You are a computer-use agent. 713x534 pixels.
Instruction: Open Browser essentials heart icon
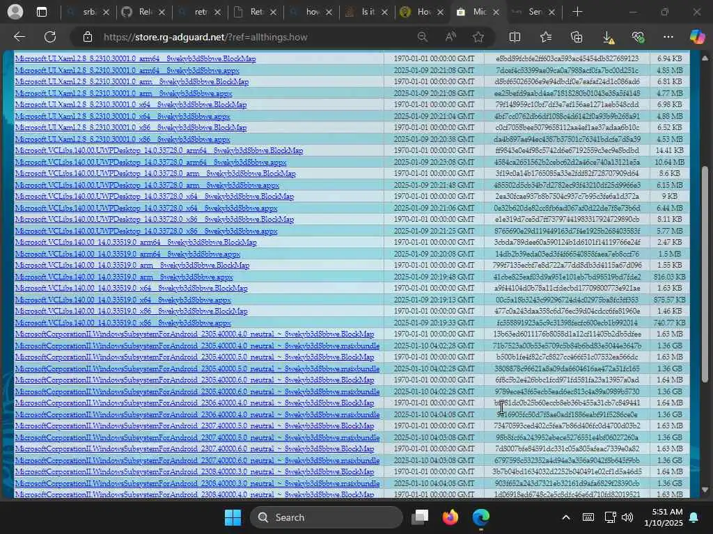[638, 37]
